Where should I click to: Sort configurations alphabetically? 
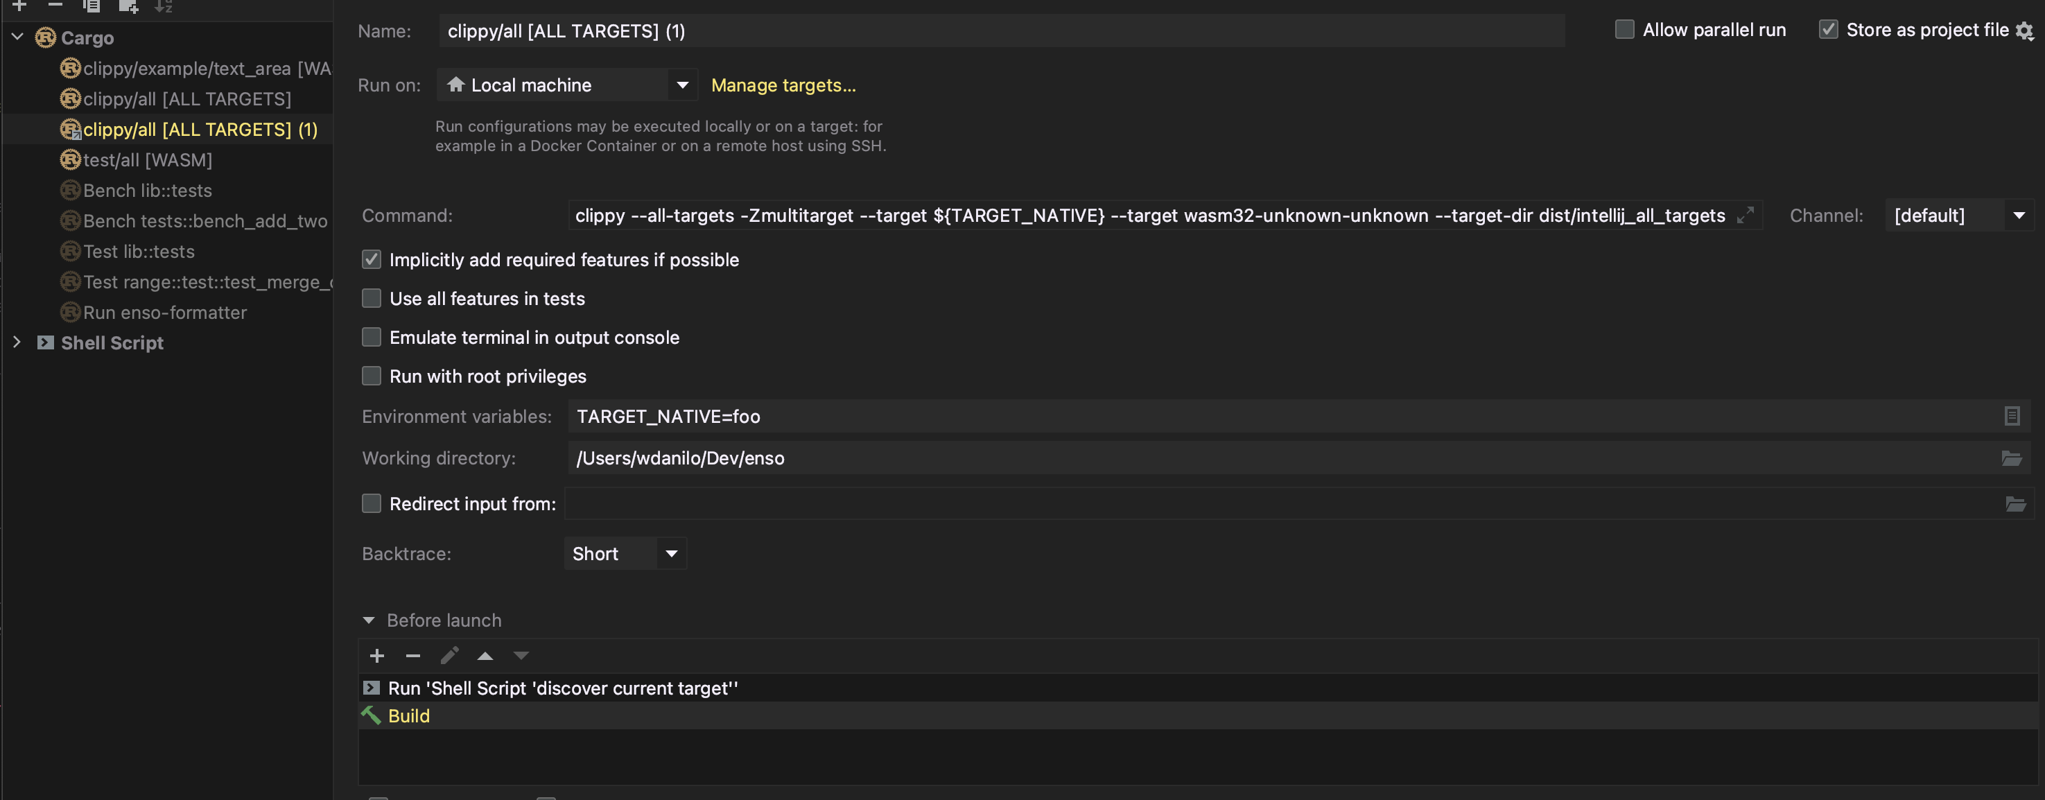164,6
